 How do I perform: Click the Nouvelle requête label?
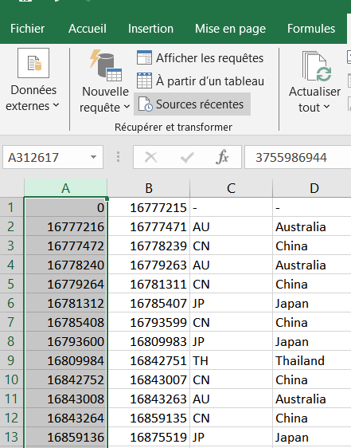click(x=105, y=100)
